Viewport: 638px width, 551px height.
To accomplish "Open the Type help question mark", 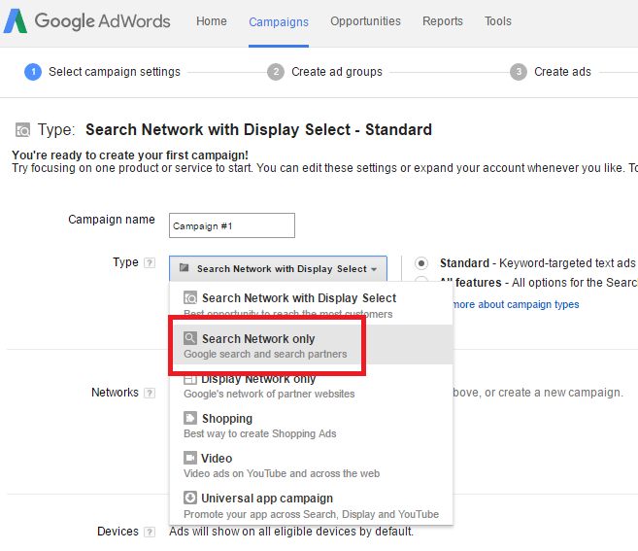I will coord(150,262).
